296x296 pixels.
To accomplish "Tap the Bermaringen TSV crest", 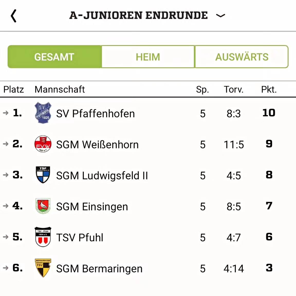I will pos(43,268).
